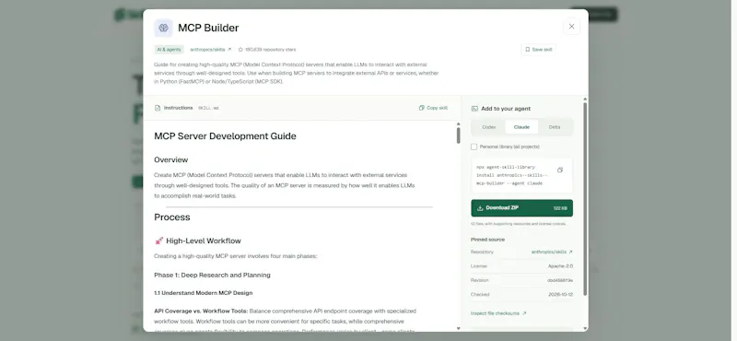Close the MCP Builder dialog
This screenshot has height=341, width=737.
(571, 27)
